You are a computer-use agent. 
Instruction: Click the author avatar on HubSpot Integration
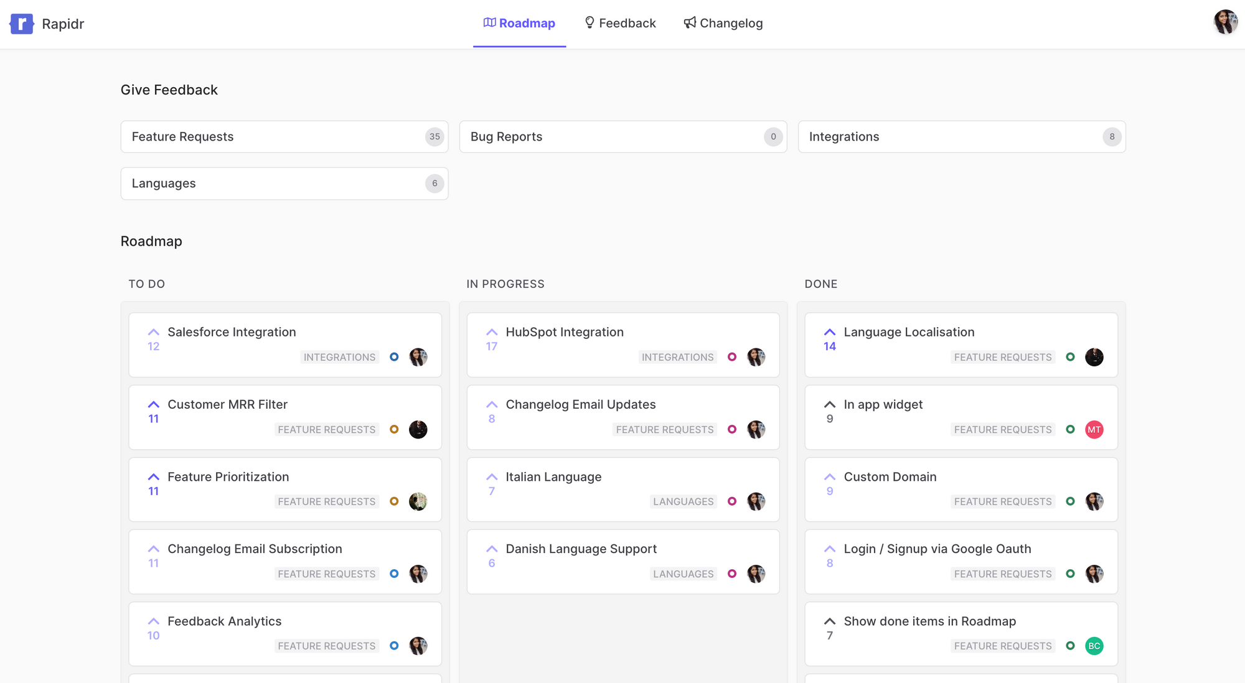(756, 357)
